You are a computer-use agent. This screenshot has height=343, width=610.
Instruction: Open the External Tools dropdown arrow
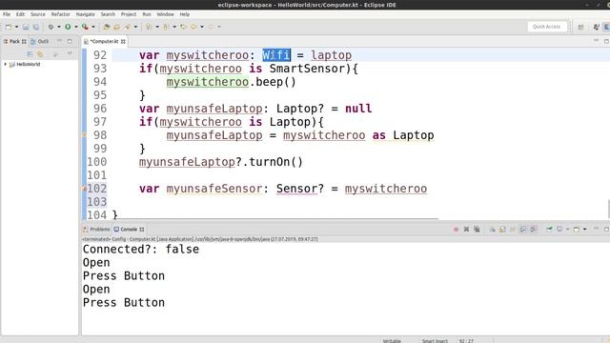[93, 27]
